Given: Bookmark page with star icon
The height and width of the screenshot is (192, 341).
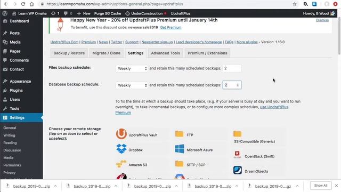Looking at the screenshot, I should click(x=295, y=4).
